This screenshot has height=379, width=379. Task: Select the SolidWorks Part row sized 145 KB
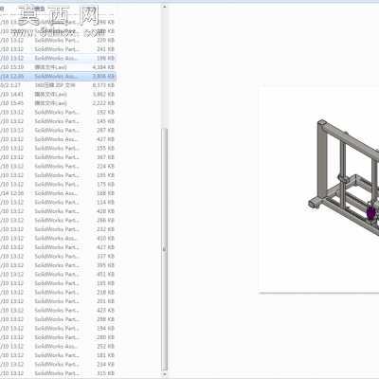(x=58, y=121)
